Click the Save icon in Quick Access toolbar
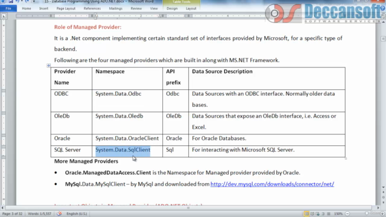Screen dimensions: 386x217 pos(11,1)
